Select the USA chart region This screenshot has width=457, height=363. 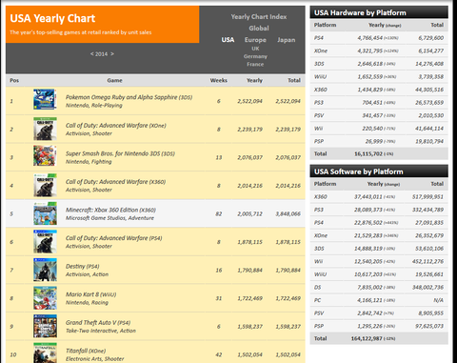228,40
